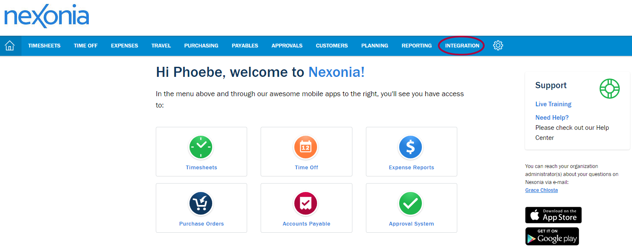Click the Support lifebuoy icon

click(610, 89)
